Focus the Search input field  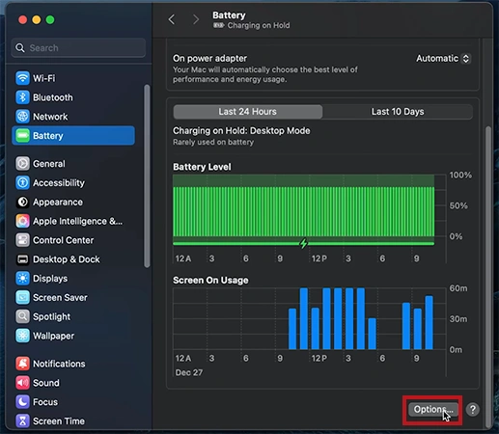click(x=78, y=48)
